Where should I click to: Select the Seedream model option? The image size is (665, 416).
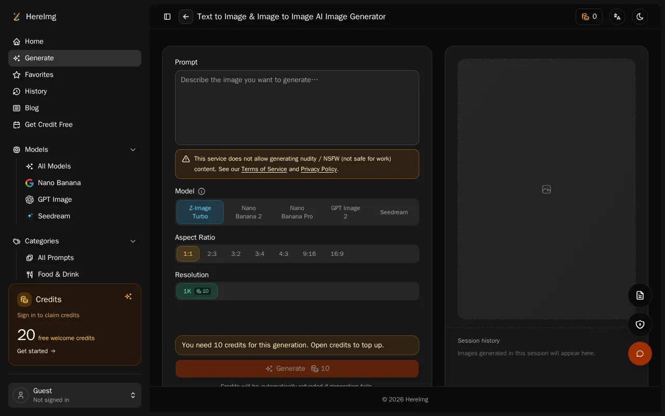(394, 212)
